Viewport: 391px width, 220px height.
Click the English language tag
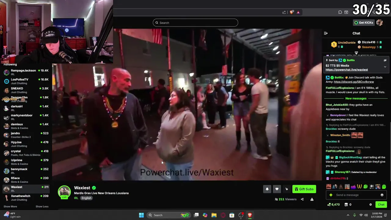[86, 198]
